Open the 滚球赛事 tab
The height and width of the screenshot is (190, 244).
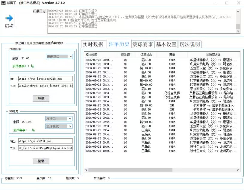point(143,44)
